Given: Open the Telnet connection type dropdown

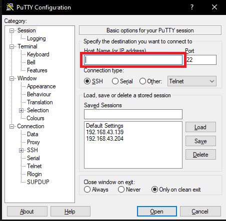Looking at the screenshot, I should click(x=192, y=81).
